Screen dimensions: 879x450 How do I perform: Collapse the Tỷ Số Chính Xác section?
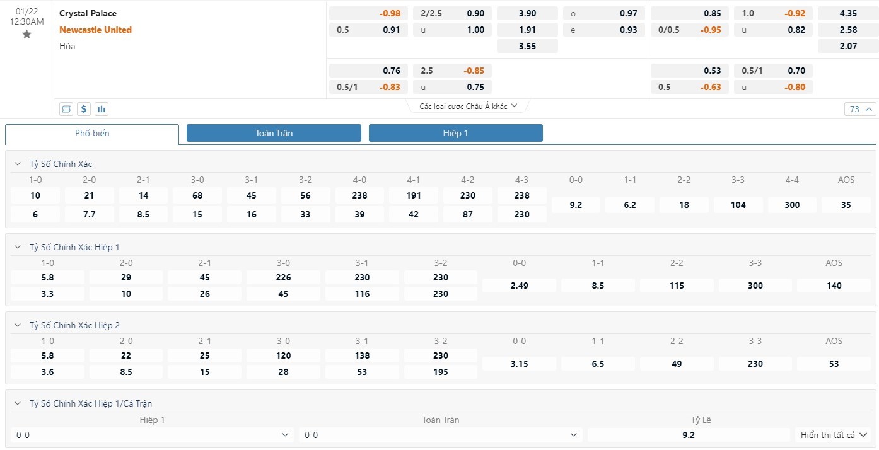click(x=17, y=164)
